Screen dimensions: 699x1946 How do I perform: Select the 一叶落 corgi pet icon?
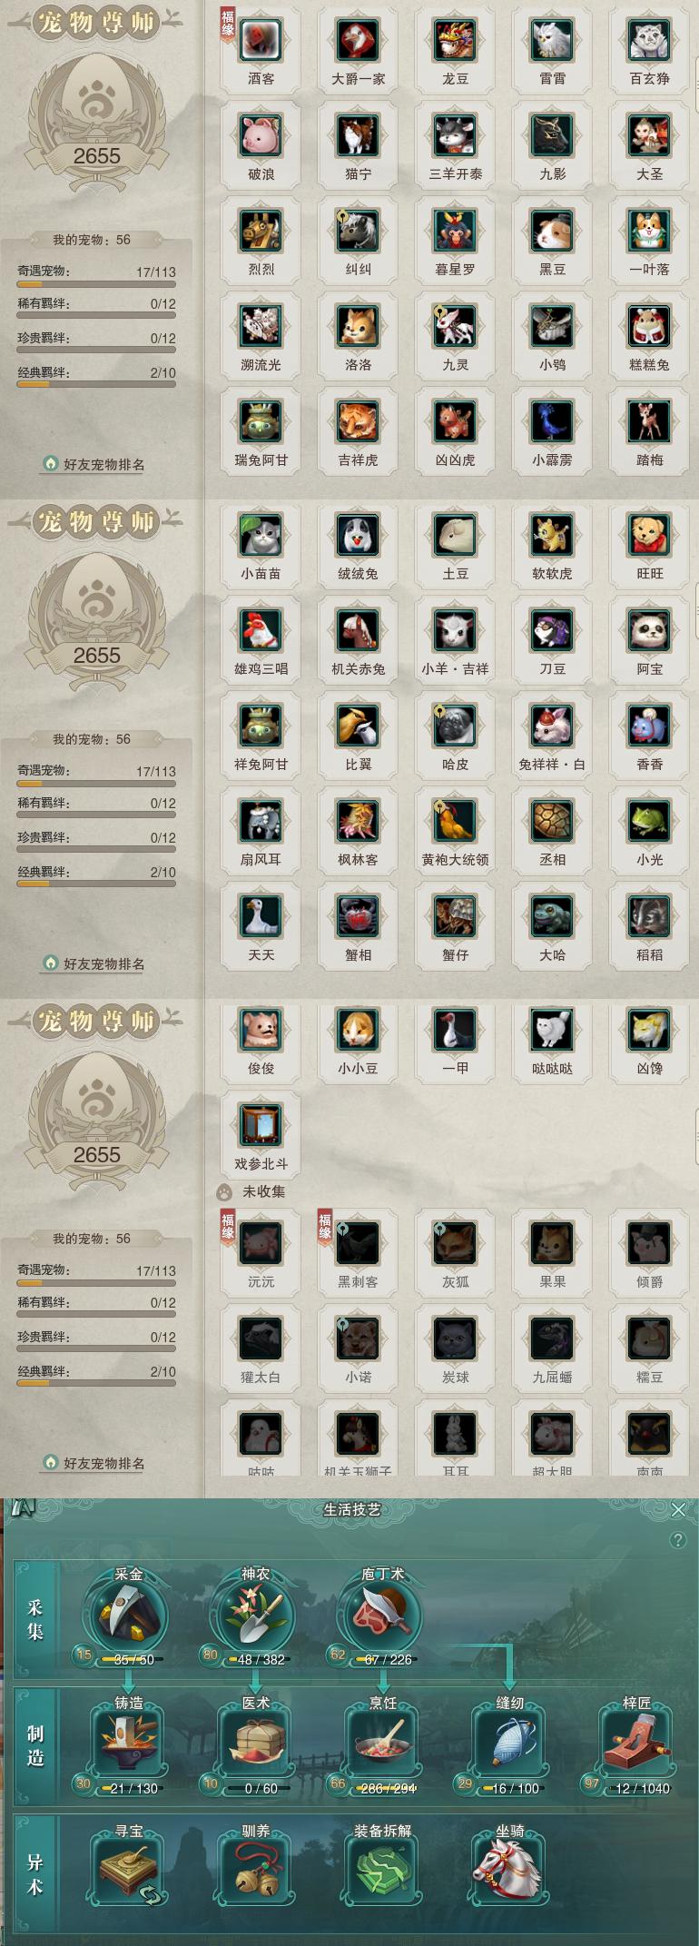tap(649, 232)
